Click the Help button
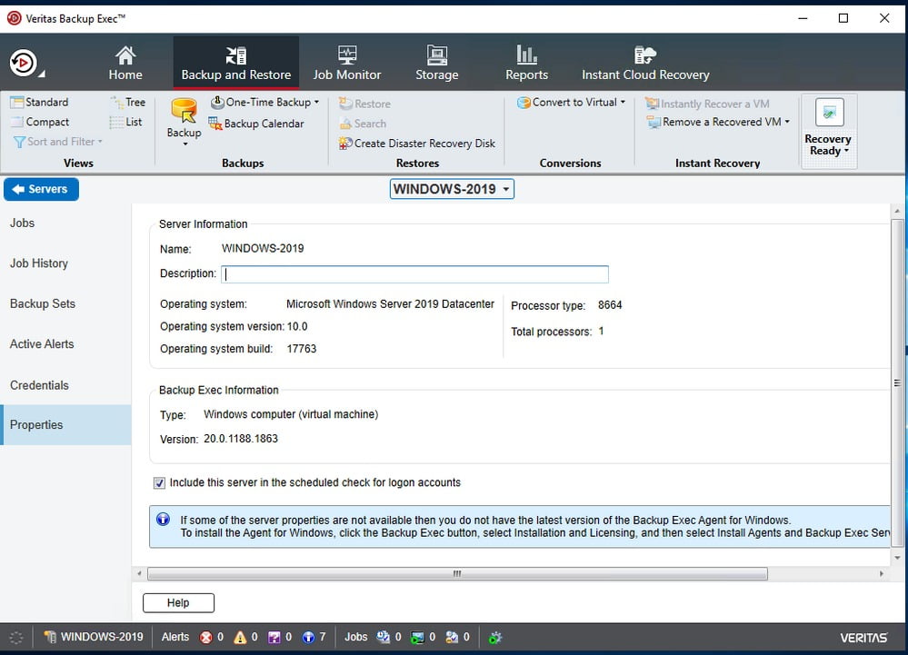908x655 pixels. coord(178,603)
